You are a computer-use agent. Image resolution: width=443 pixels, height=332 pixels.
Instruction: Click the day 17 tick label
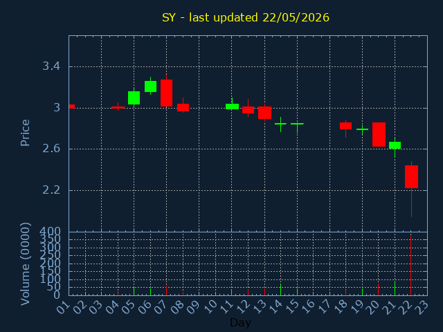(x=325, y=307)
